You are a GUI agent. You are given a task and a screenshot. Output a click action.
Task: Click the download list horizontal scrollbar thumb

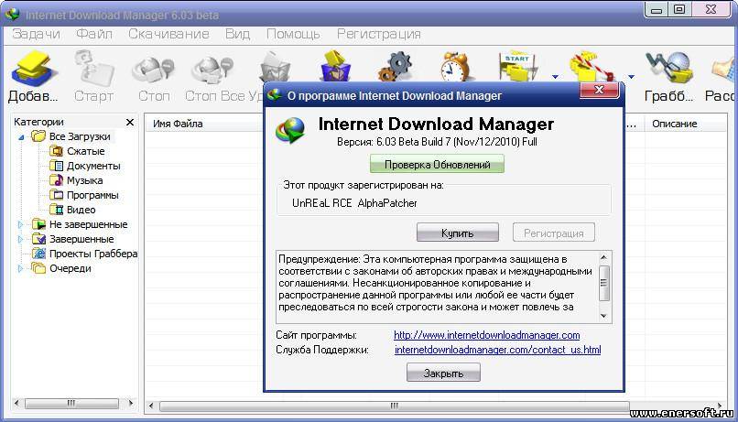point(395,406)
